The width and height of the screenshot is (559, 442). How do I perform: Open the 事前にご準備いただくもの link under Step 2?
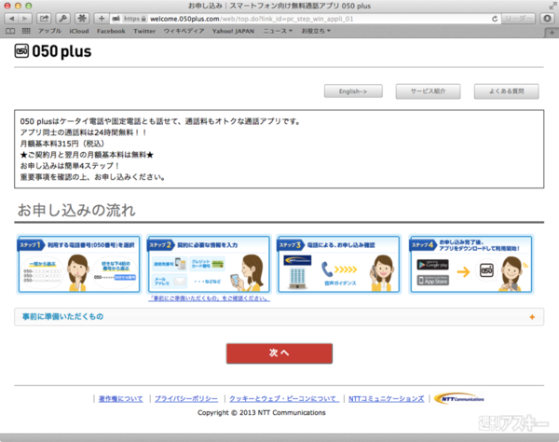(x=210, y=298)
